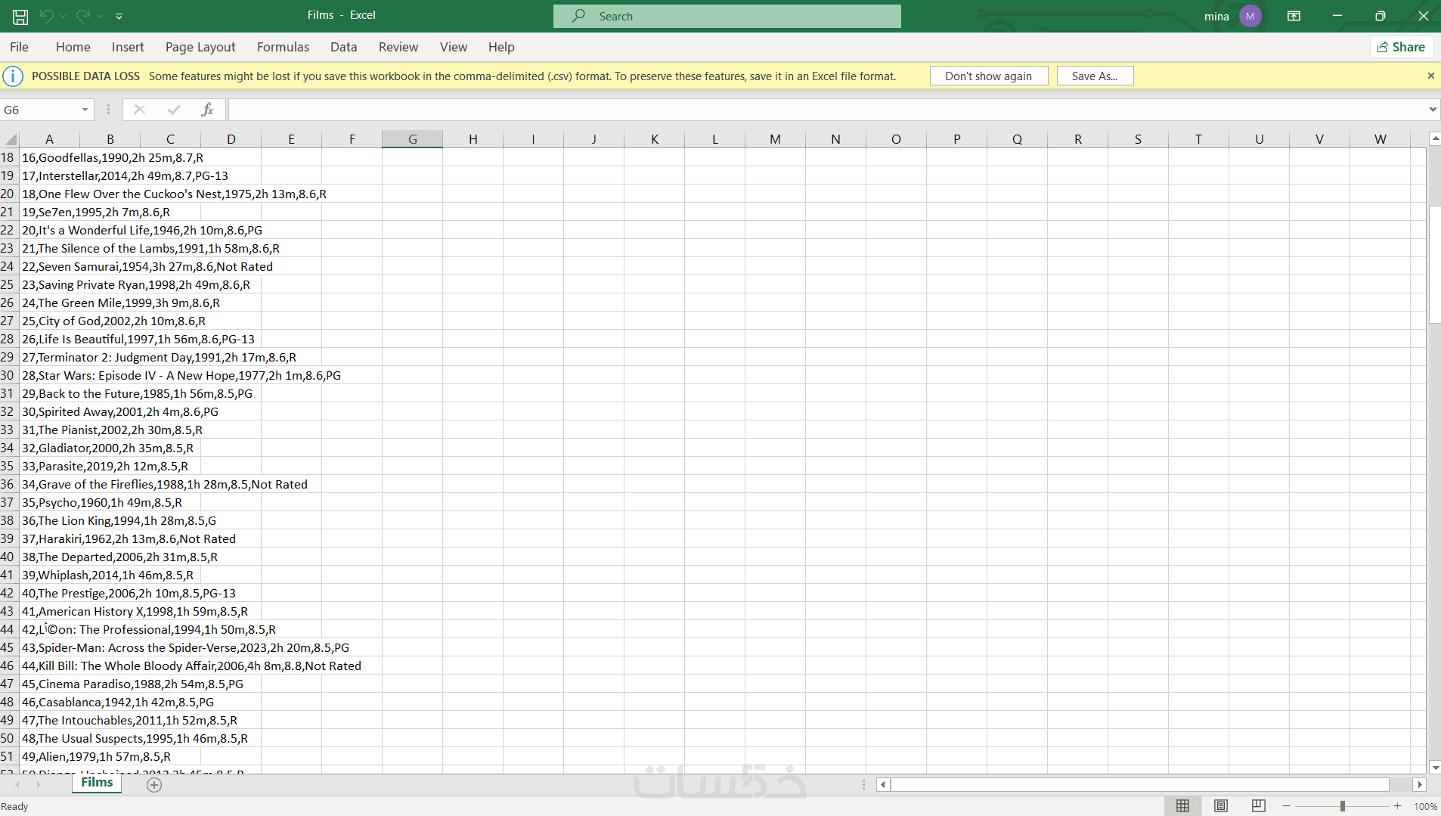Click the zoom out minus button

coord(1287,806)
